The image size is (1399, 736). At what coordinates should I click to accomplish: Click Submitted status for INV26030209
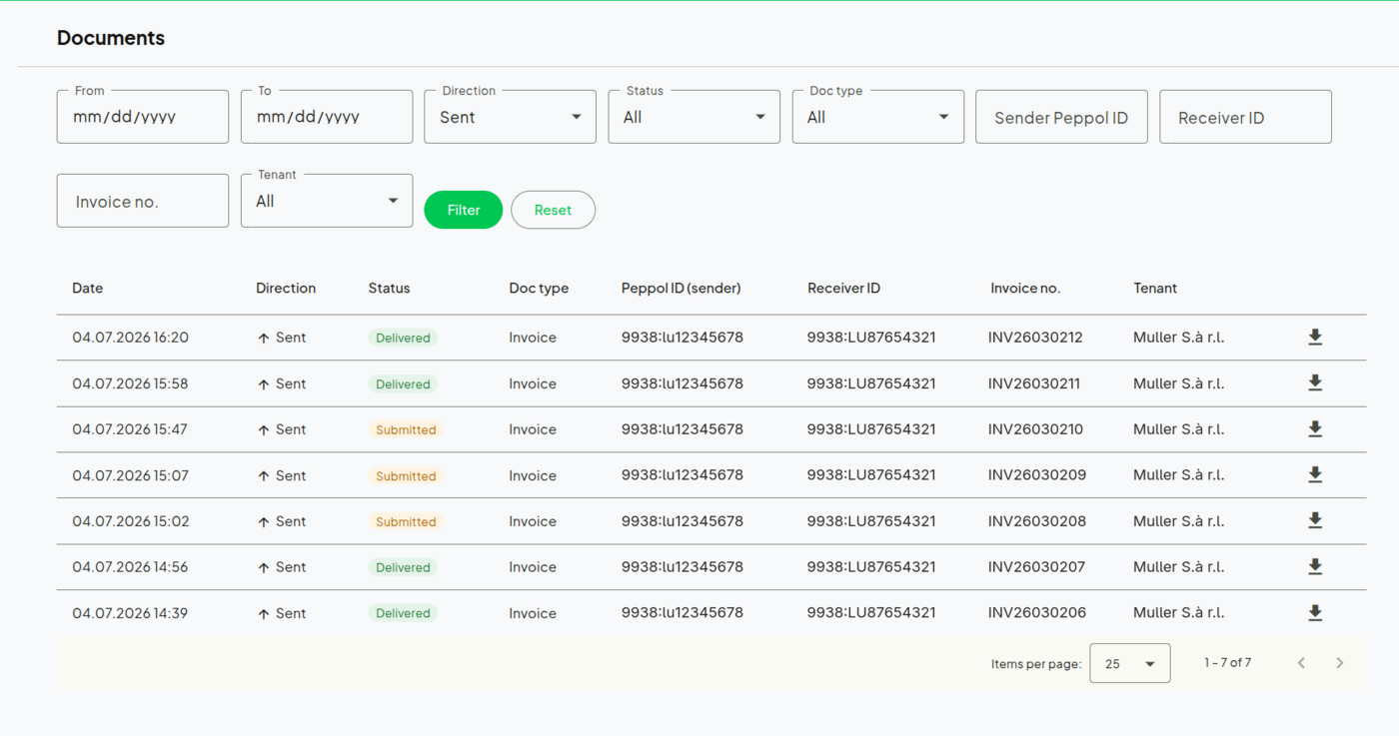point(406,475)
